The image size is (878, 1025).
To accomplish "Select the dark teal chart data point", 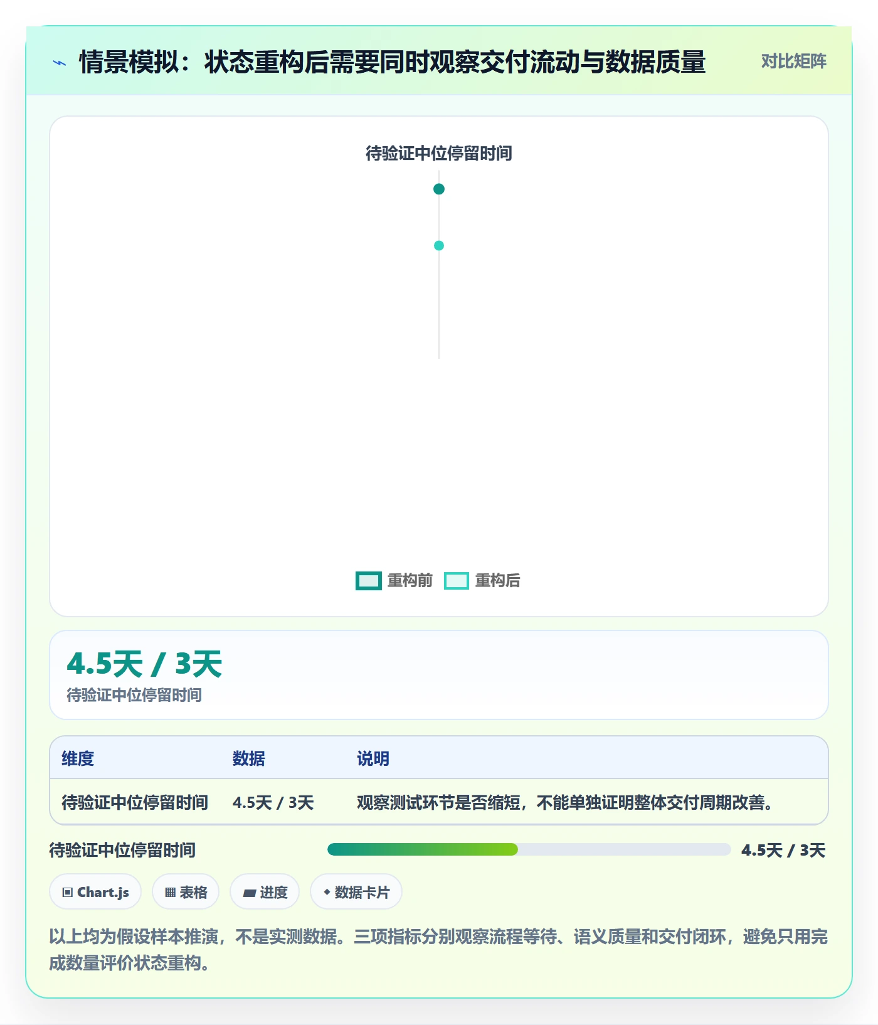I will (439, 189).
